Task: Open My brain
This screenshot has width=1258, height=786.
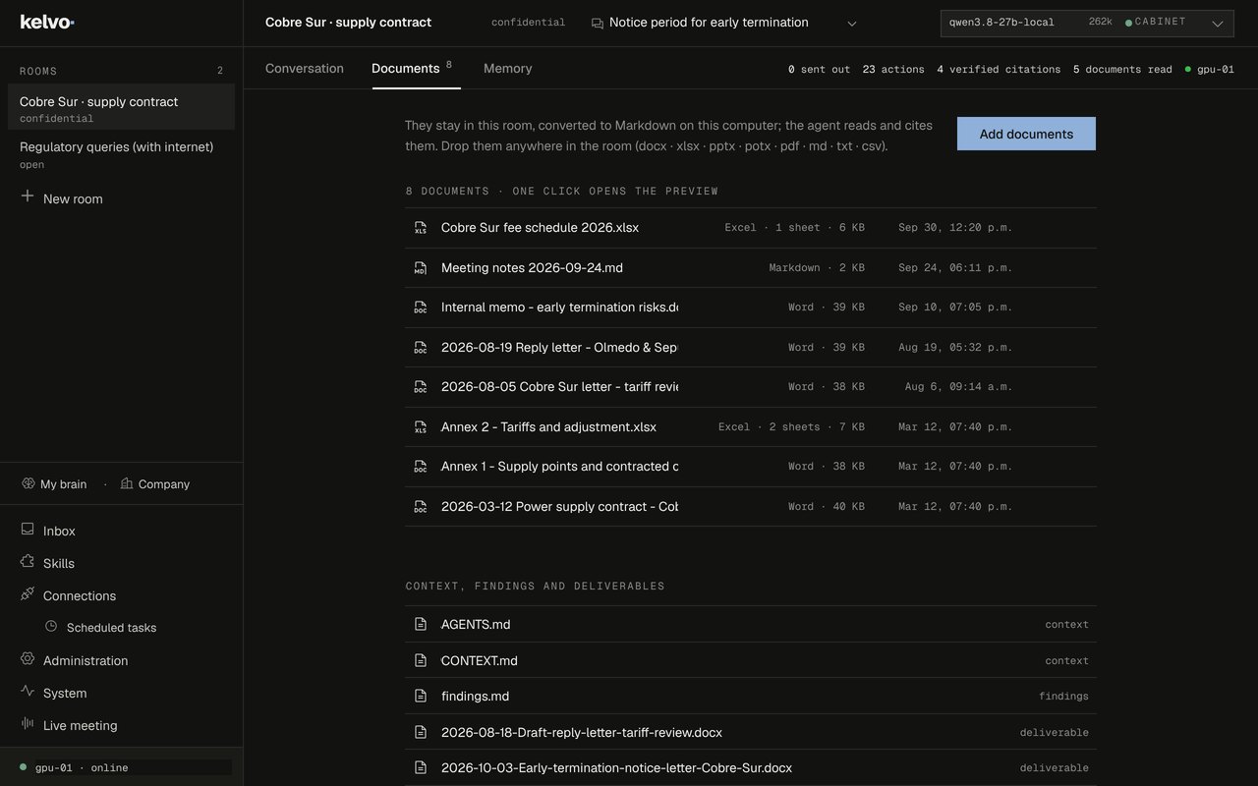Action: point(54,483)
